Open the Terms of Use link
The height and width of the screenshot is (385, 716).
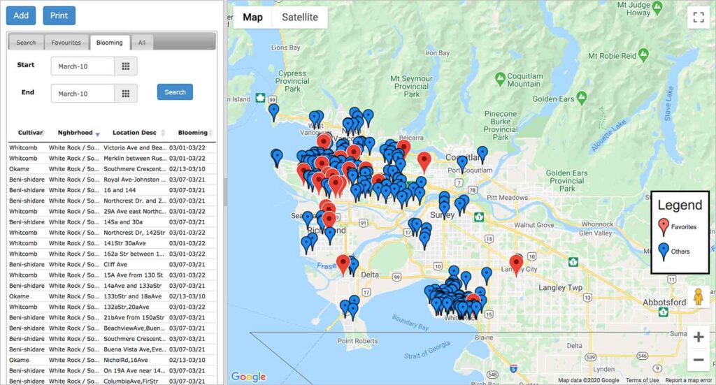(x=642, y=380)
